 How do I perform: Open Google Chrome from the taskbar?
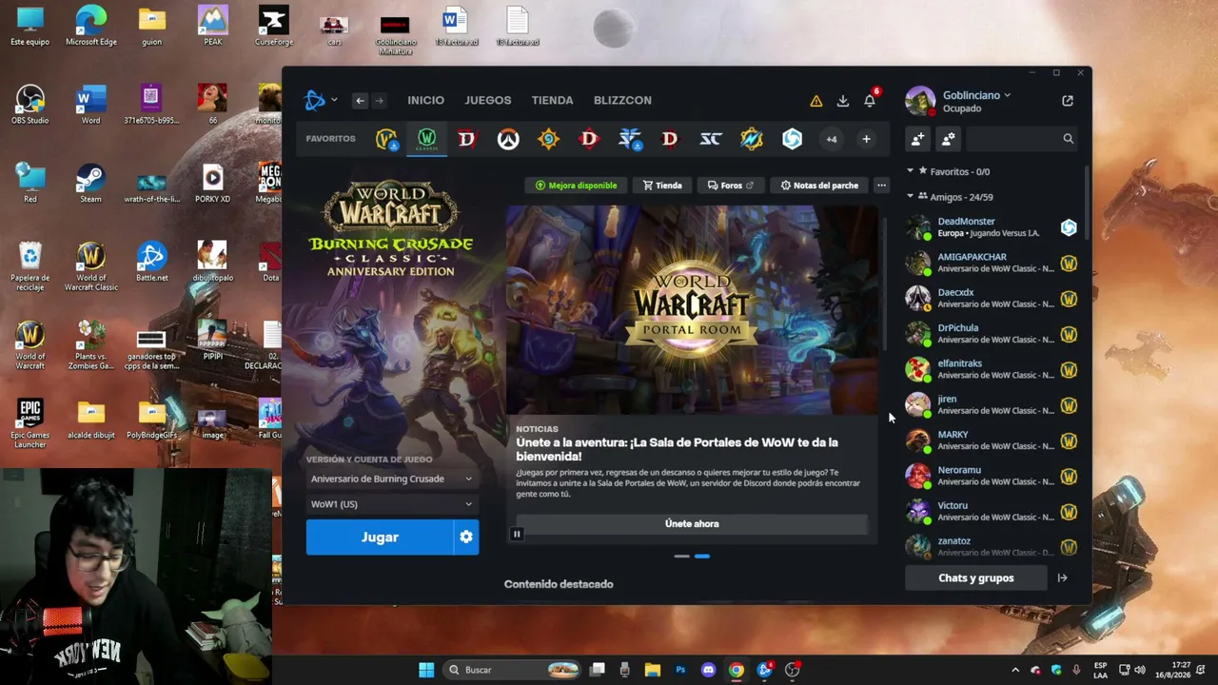point(736,670)
